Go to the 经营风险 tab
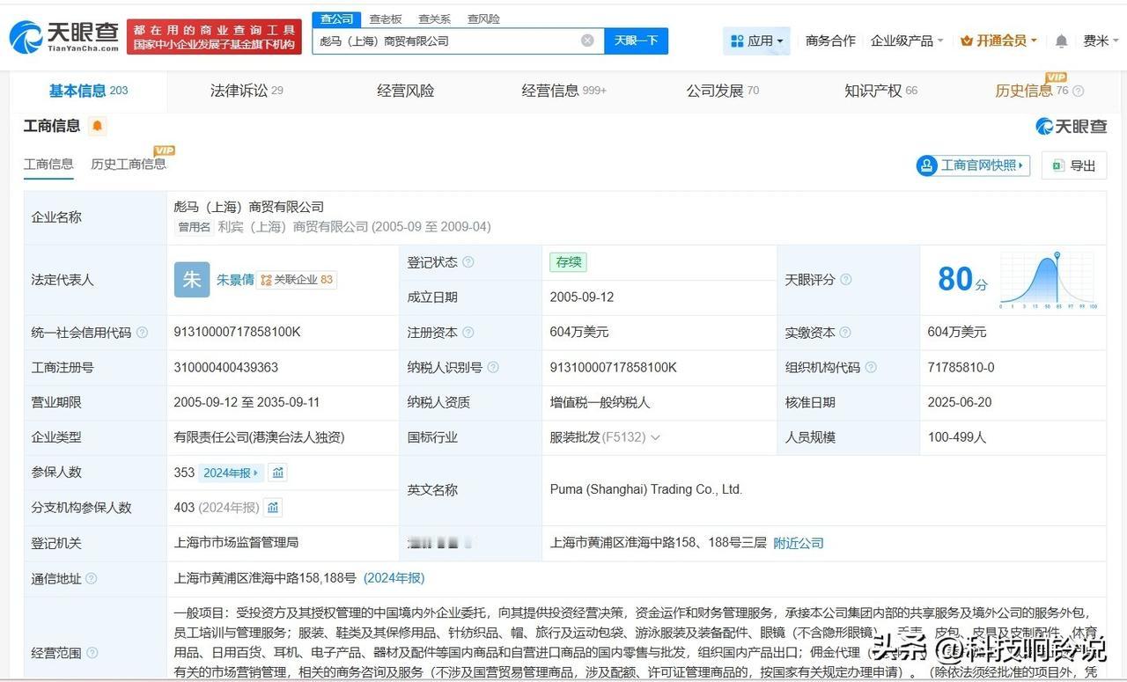The image size is (1127, 682). (x=406, y=91)
